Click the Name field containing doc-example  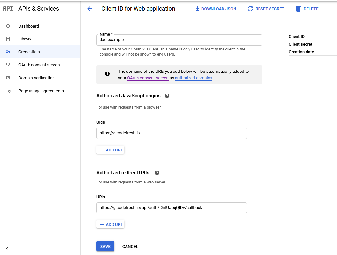(179, 40)
